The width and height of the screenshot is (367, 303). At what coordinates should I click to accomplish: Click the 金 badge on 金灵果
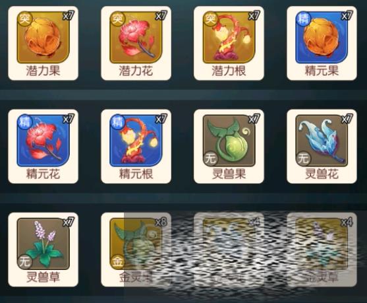pos(117,261)
